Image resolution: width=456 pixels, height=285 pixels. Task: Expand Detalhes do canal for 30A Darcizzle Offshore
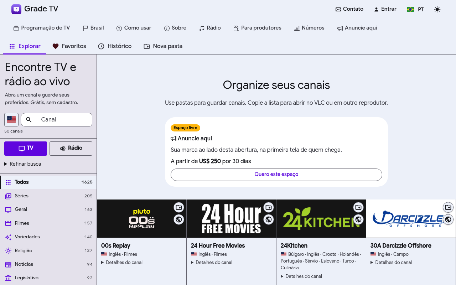click(391, 263)
